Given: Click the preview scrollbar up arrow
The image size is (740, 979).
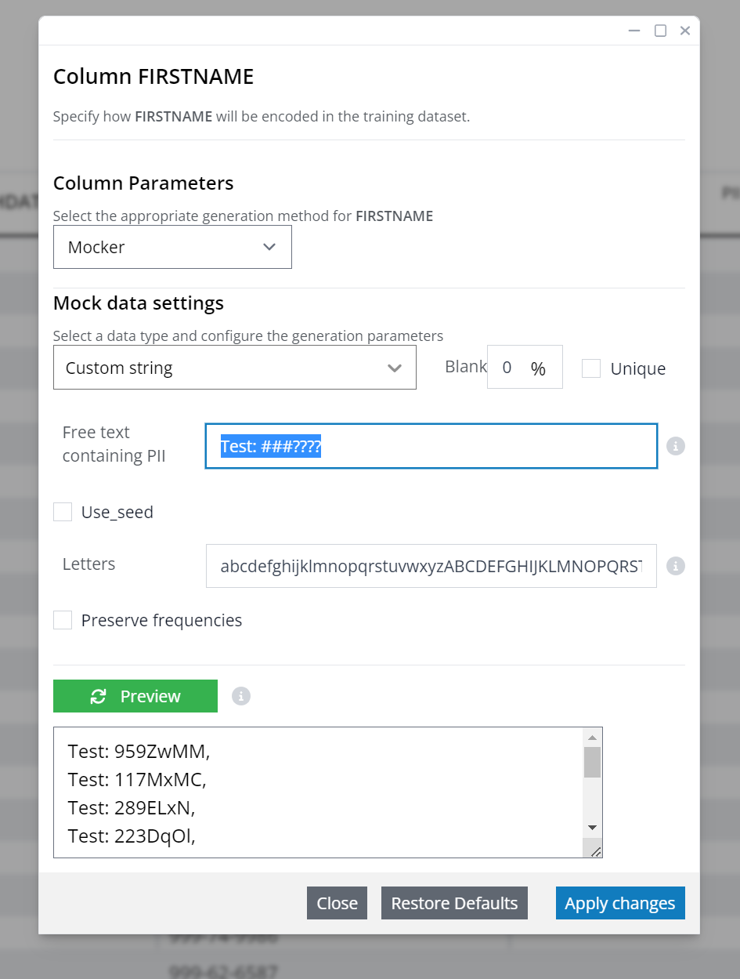Looking at the screenshot, I should click(593, 738).
